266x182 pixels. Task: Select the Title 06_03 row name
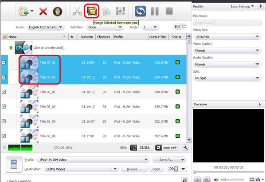[x=48, y=121]
